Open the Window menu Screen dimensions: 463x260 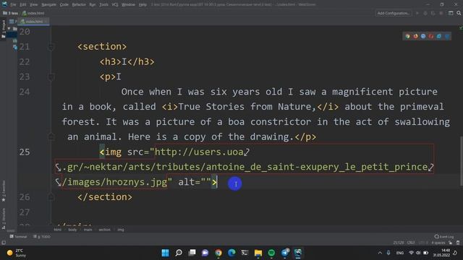pos(128,4)
